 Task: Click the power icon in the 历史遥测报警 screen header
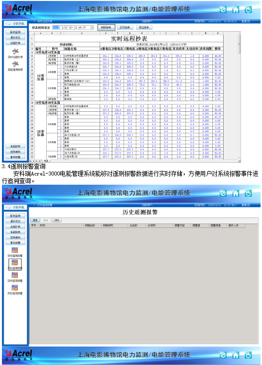pos(248,193)
